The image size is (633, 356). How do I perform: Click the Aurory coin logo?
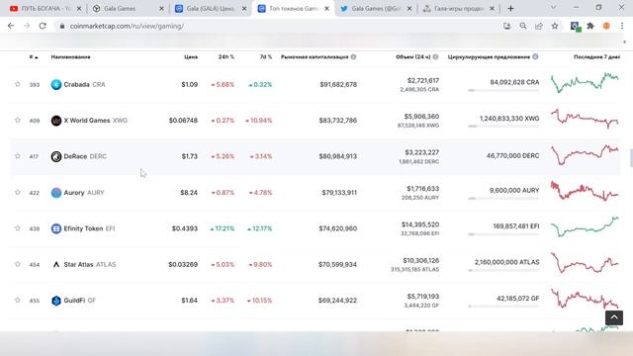click(56, 193)
